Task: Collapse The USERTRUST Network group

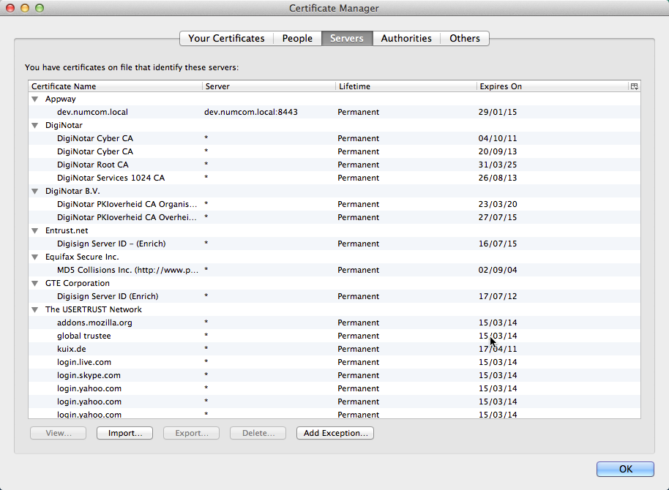Action: click(35, 309)
